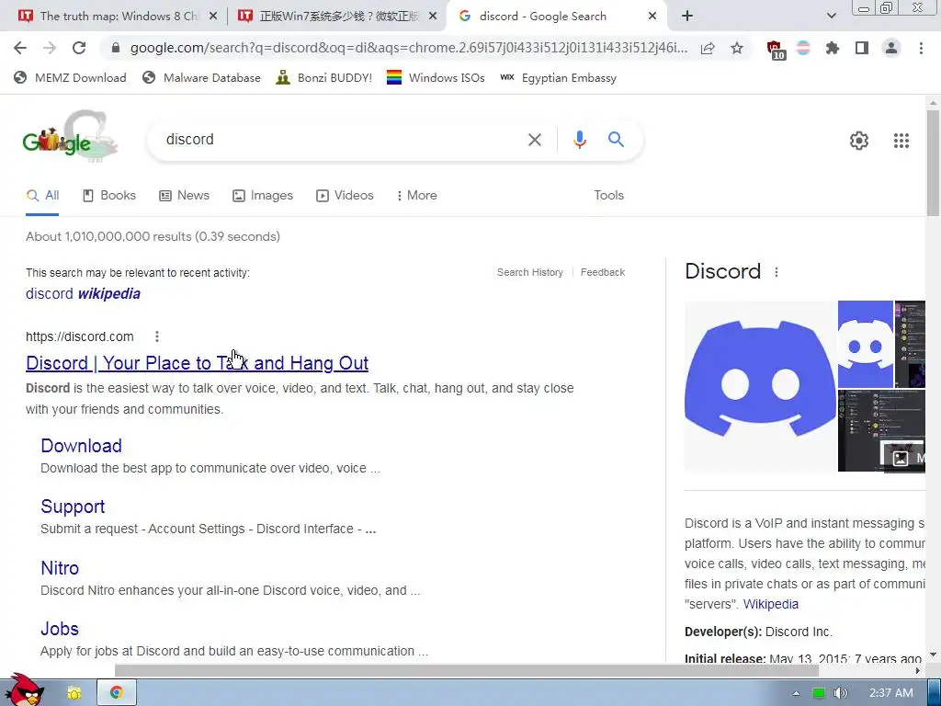Open the Support sitelink
The image size is (941, 706).
click(x=73, y=507)
